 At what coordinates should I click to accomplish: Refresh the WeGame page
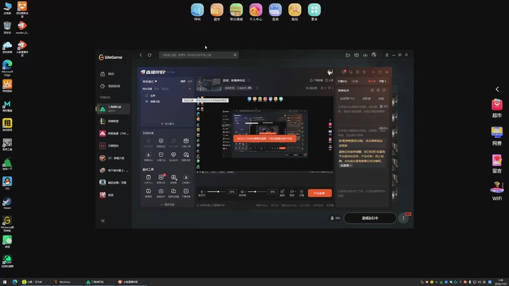(150, 55)
